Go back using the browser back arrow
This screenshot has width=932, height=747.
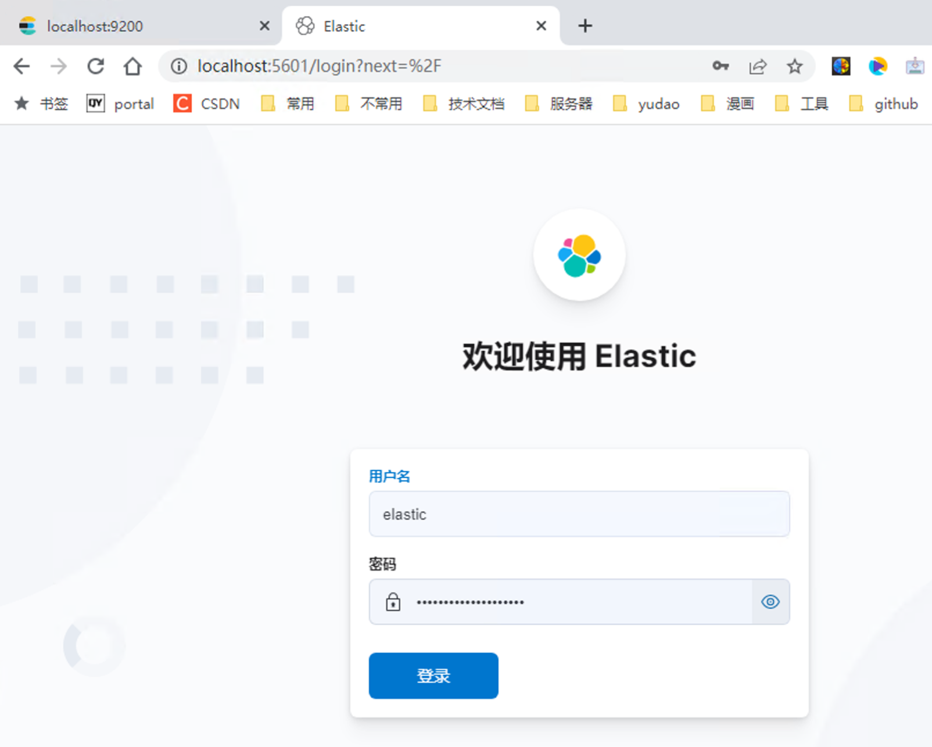[21, 66]
